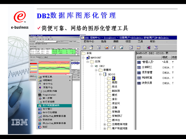
Task: Click the toolbar icon showing a person with note
Action: coord(121,47)
